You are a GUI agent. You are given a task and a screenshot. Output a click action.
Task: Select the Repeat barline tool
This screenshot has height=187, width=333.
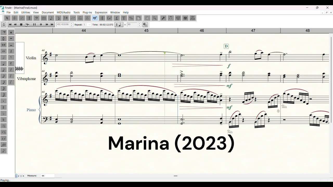(x=102, y=18)
